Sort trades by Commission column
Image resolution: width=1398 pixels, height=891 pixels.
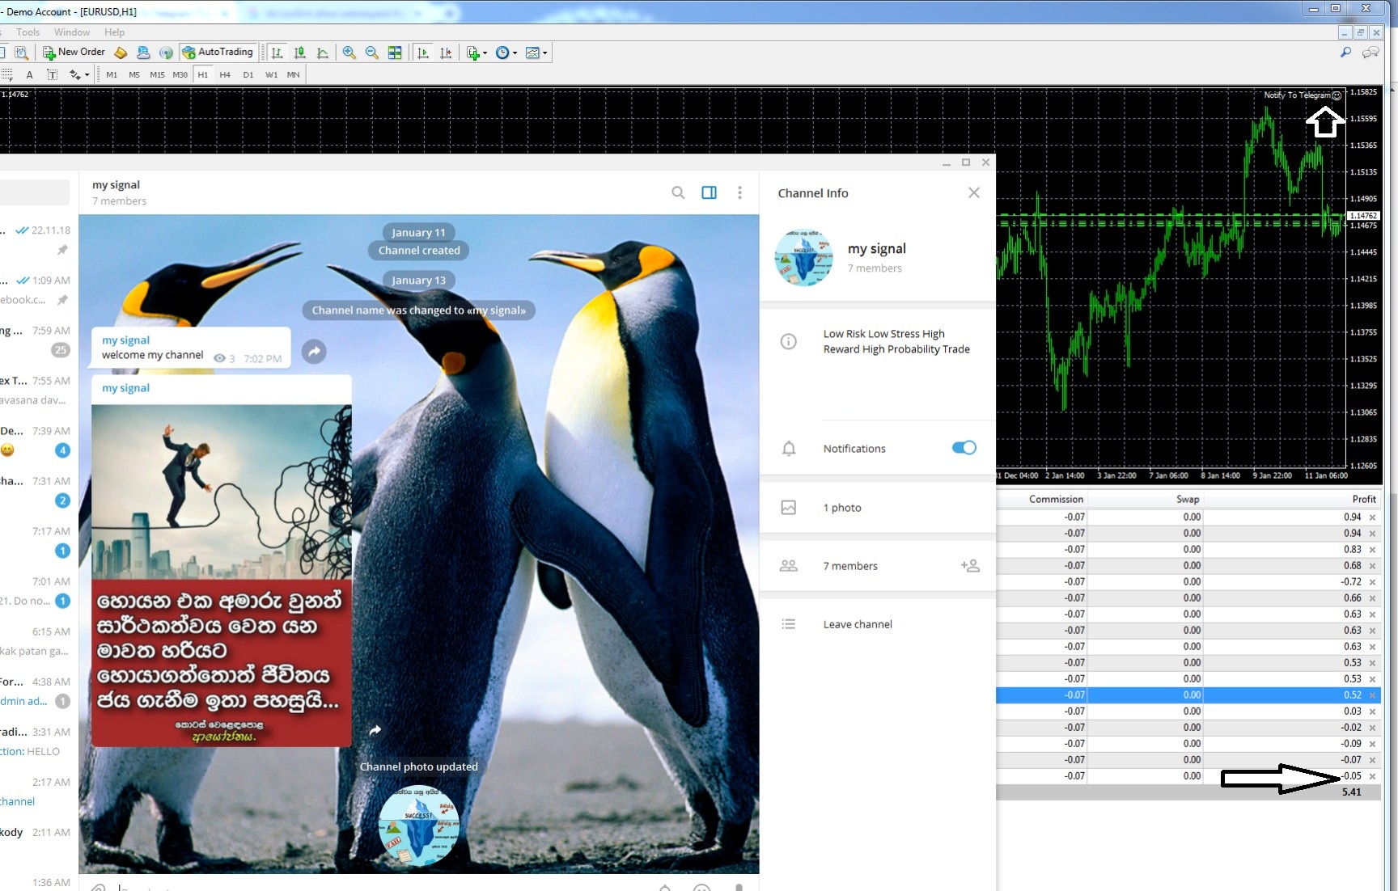1056,499
